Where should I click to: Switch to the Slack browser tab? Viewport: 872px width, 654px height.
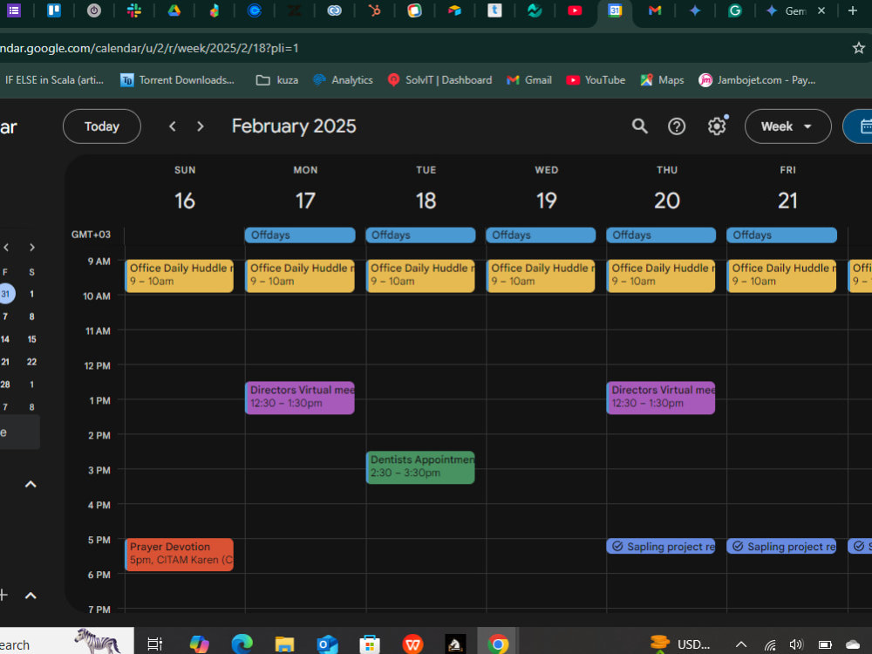tap(134, 10)
